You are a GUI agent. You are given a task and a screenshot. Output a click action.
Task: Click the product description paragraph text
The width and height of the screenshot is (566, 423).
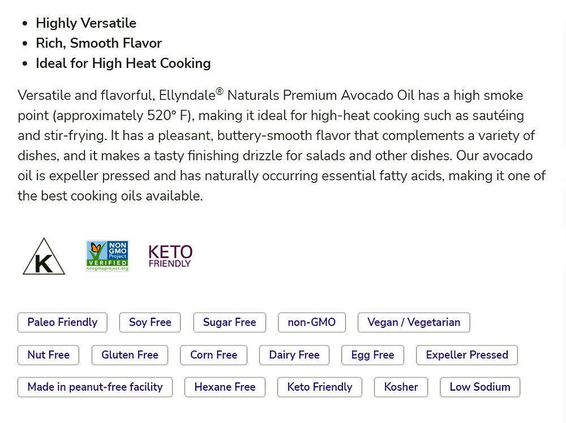pyautogui.click(x=281, y=146)
